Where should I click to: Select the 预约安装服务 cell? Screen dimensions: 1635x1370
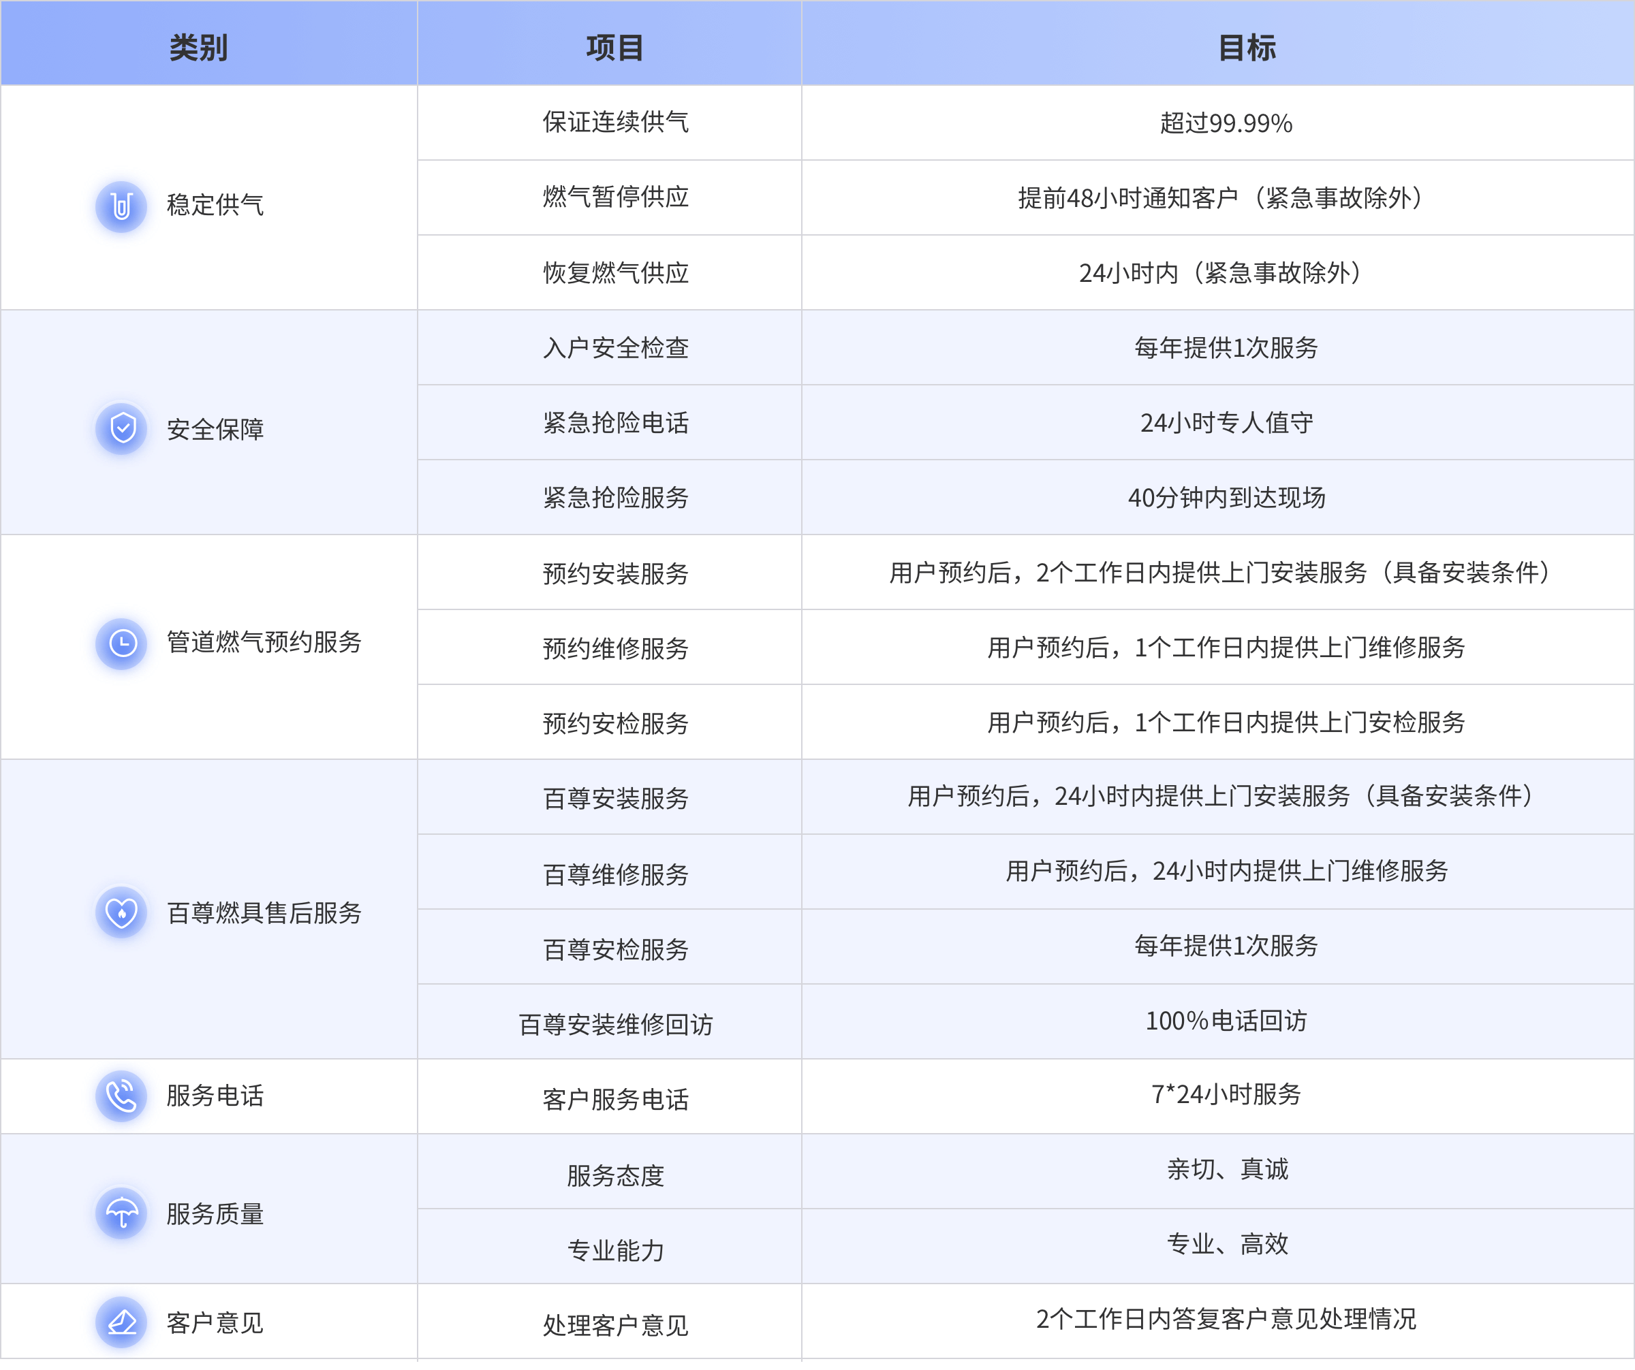pyautogui.click(x=610, y=573)
